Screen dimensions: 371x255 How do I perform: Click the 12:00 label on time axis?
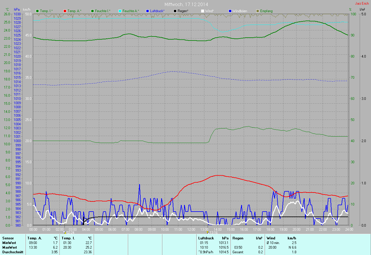point(191,229)
